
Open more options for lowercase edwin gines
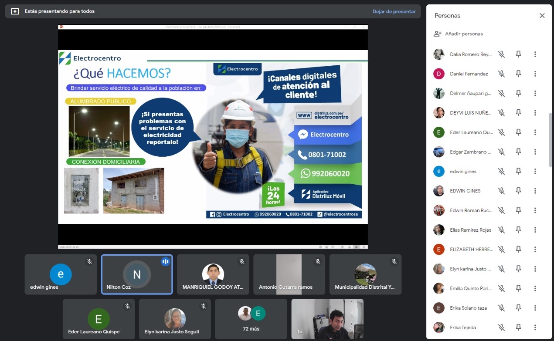coord(535,172)
